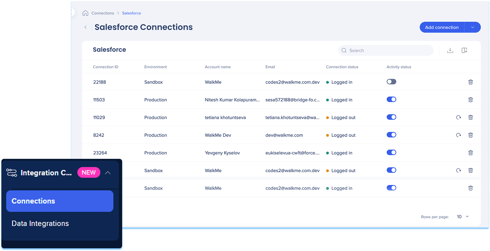Click account name WalkMe Dev
This screenshot has height=251, width=490.
218,135
